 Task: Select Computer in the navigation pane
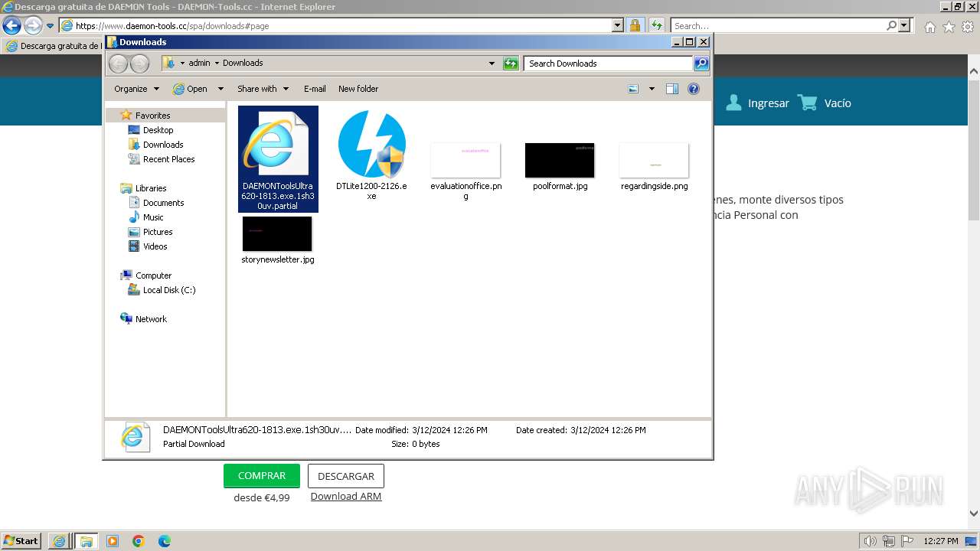point(153,275)
